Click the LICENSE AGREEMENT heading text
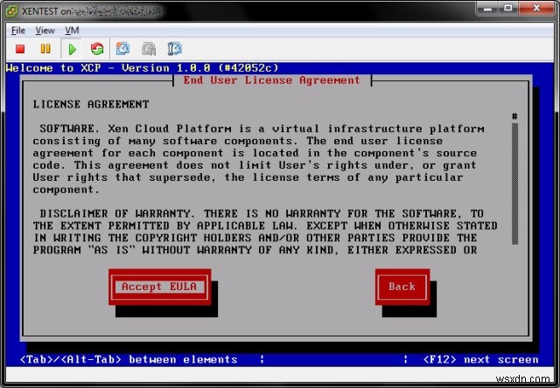The height and width of the screenshot is (388, 560). 91,105
